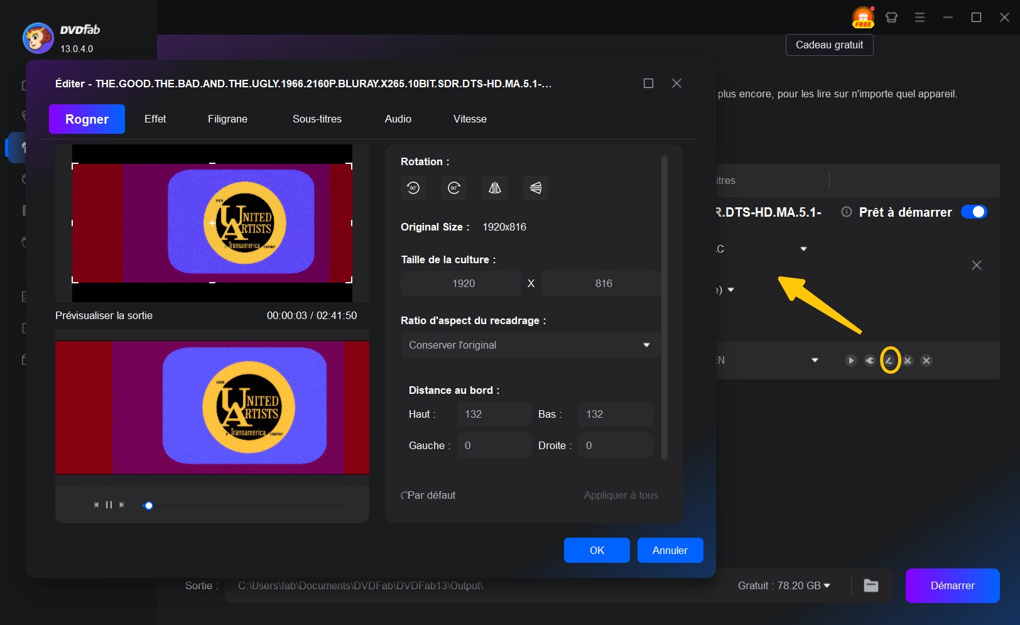Screen dimensions: 1020x625
Task: Play the title in main window
Action: point(851,361)
